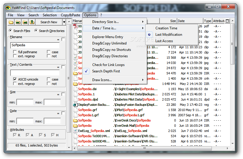Click the Attributes column header
Image resolution: width=243 pixels, height=159 pixels.
coord(219,21)
